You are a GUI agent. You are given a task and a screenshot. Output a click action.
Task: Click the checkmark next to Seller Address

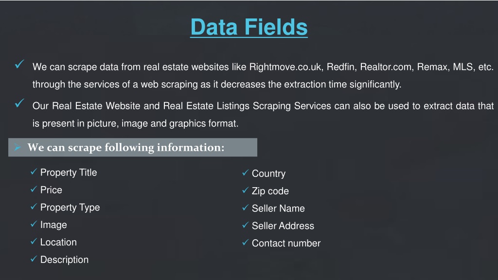245,225
